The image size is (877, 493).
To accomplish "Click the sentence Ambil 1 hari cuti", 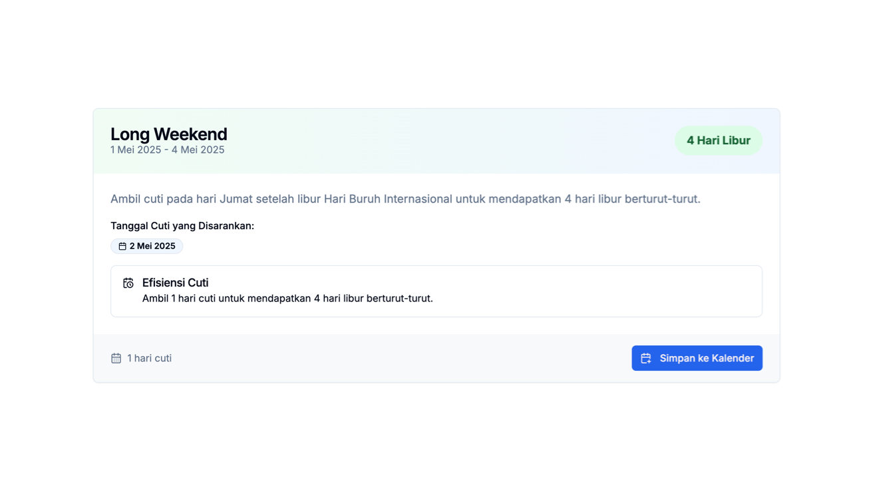I will [x=287, y=298].
